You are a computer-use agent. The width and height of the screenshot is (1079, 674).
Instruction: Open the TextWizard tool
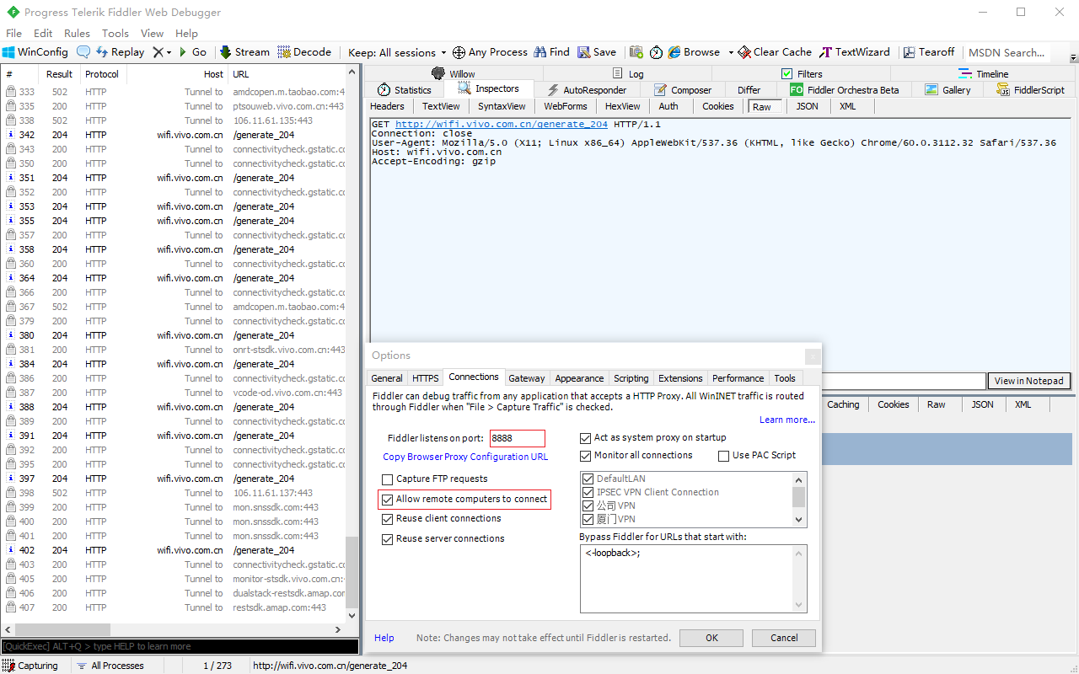pyautogui.click(x=855, y=52)
